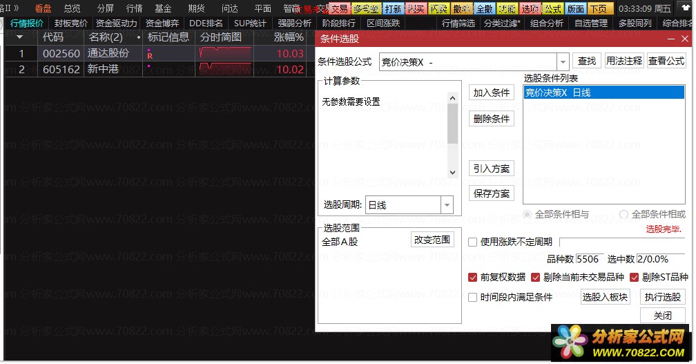
Task: Uncheck 前复权数据 checkbox
Action: click(x=473, y=278)
